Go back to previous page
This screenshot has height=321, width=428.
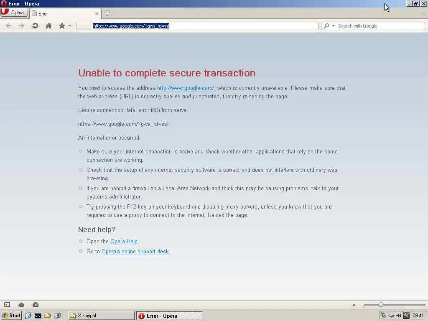tap(8, 26)
